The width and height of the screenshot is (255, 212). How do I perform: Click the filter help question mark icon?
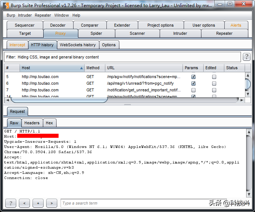coord(246,57)
